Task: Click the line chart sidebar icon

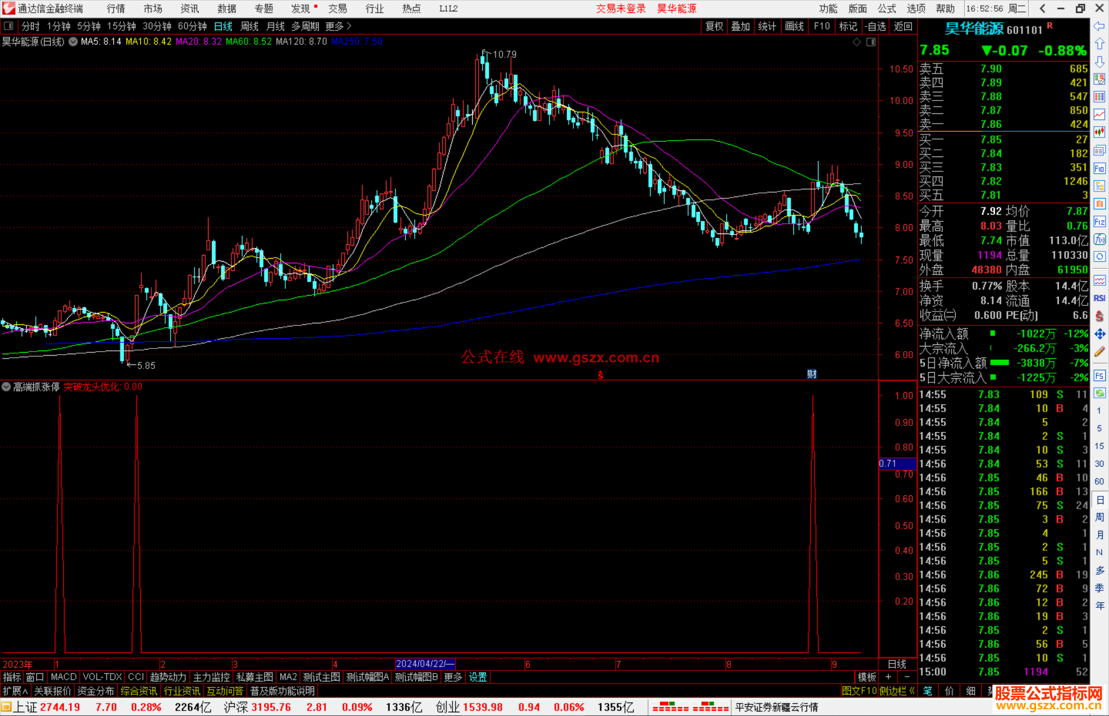Action: click(x=1099, y=114)
